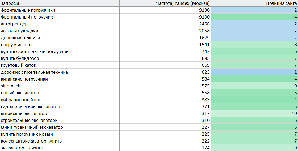Click the "Запросы" column header

(x=10, y=3)
